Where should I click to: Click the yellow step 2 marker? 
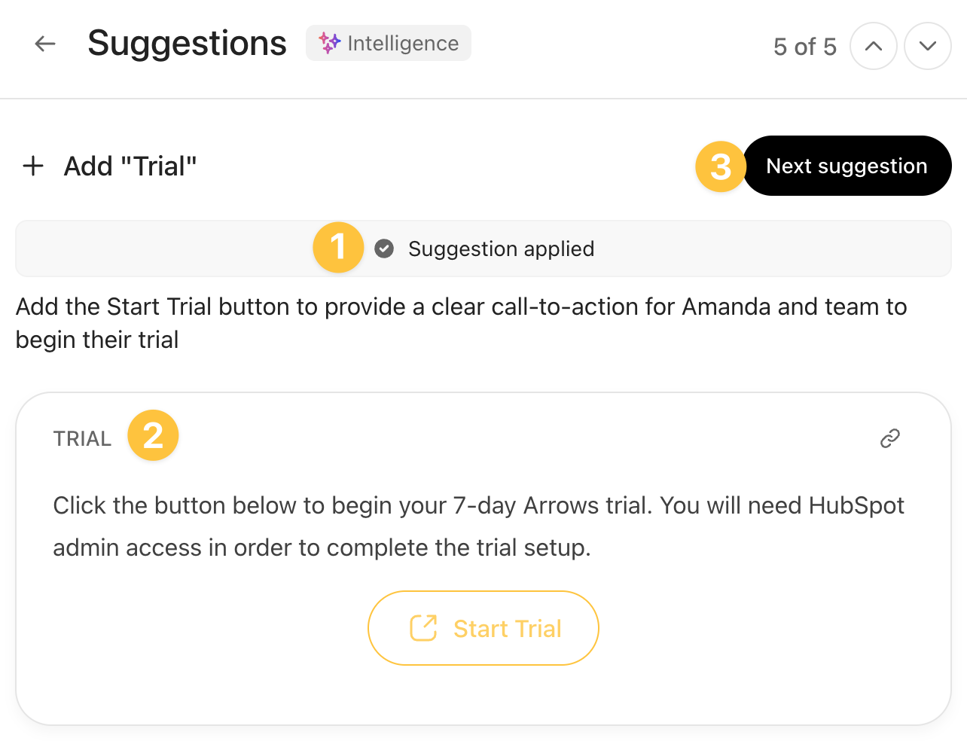pyautogui.click(x=153, y=435)
